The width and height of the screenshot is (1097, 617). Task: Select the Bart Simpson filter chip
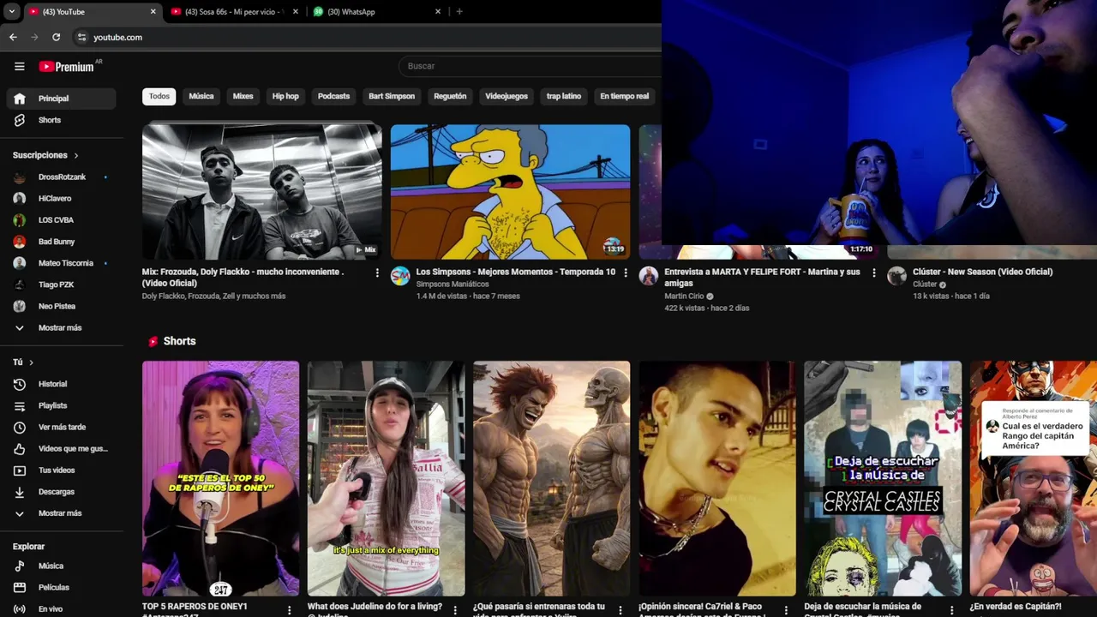pos(392,96)
